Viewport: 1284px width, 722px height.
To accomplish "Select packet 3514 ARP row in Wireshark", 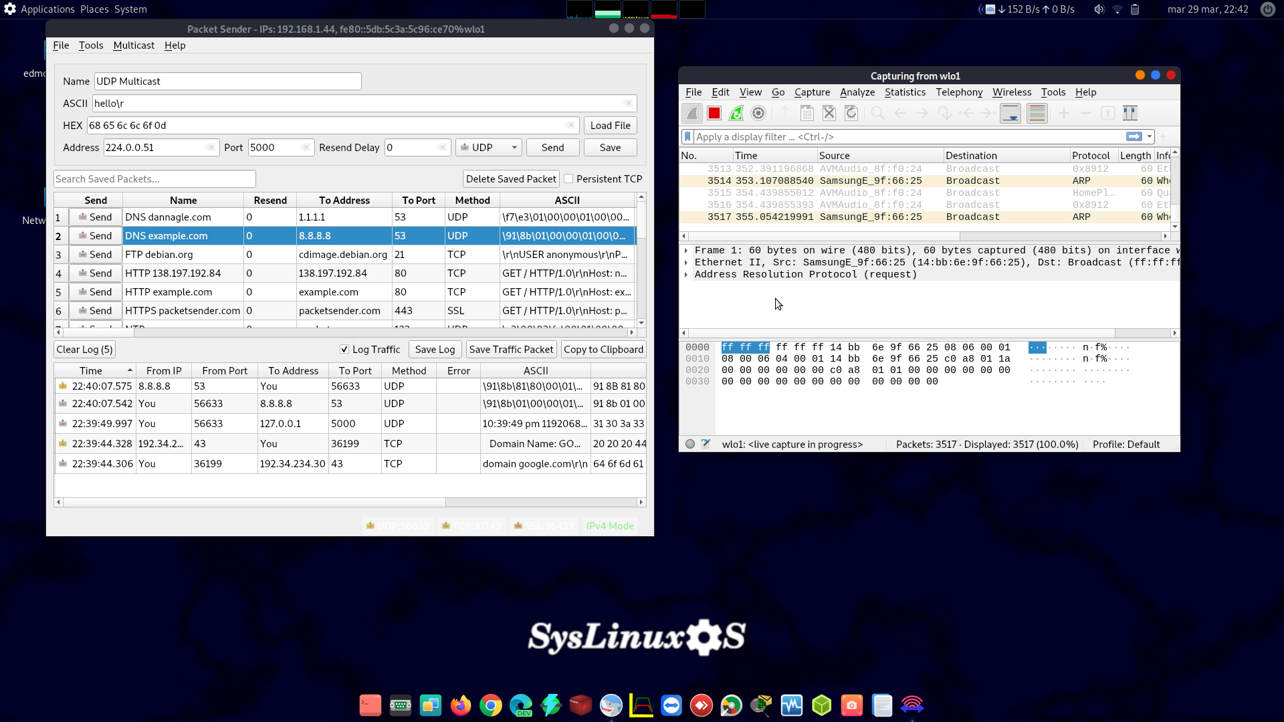I will click(x=926, y=181).
